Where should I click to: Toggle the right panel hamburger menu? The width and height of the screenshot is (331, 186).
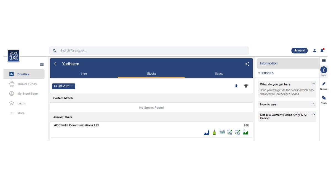324,61
